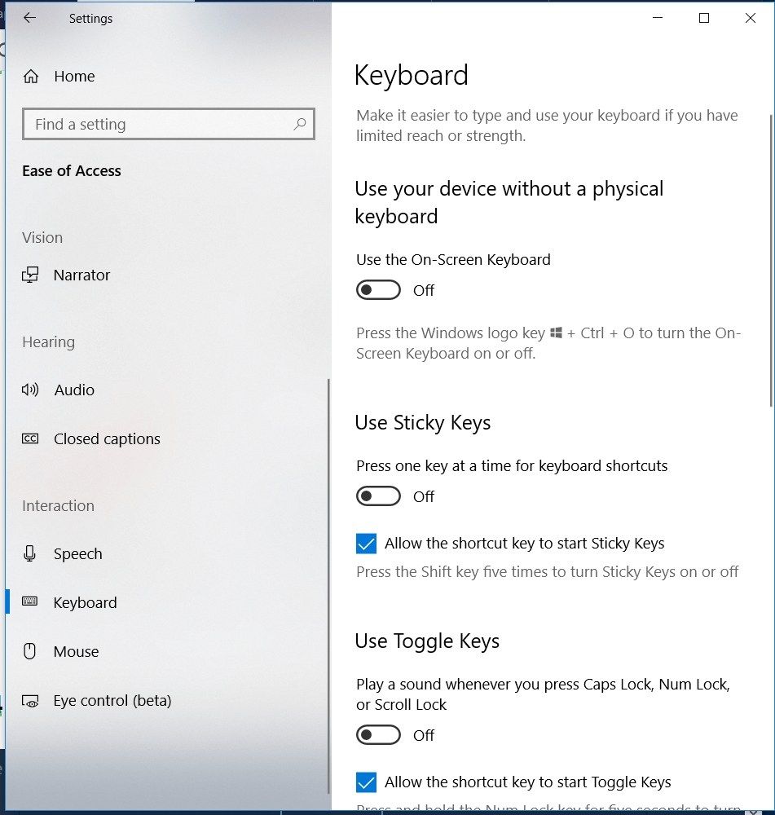775x815 pixels.
Task: Turn on the On-Screen Keyboard
Action: (x=378, y=289)
